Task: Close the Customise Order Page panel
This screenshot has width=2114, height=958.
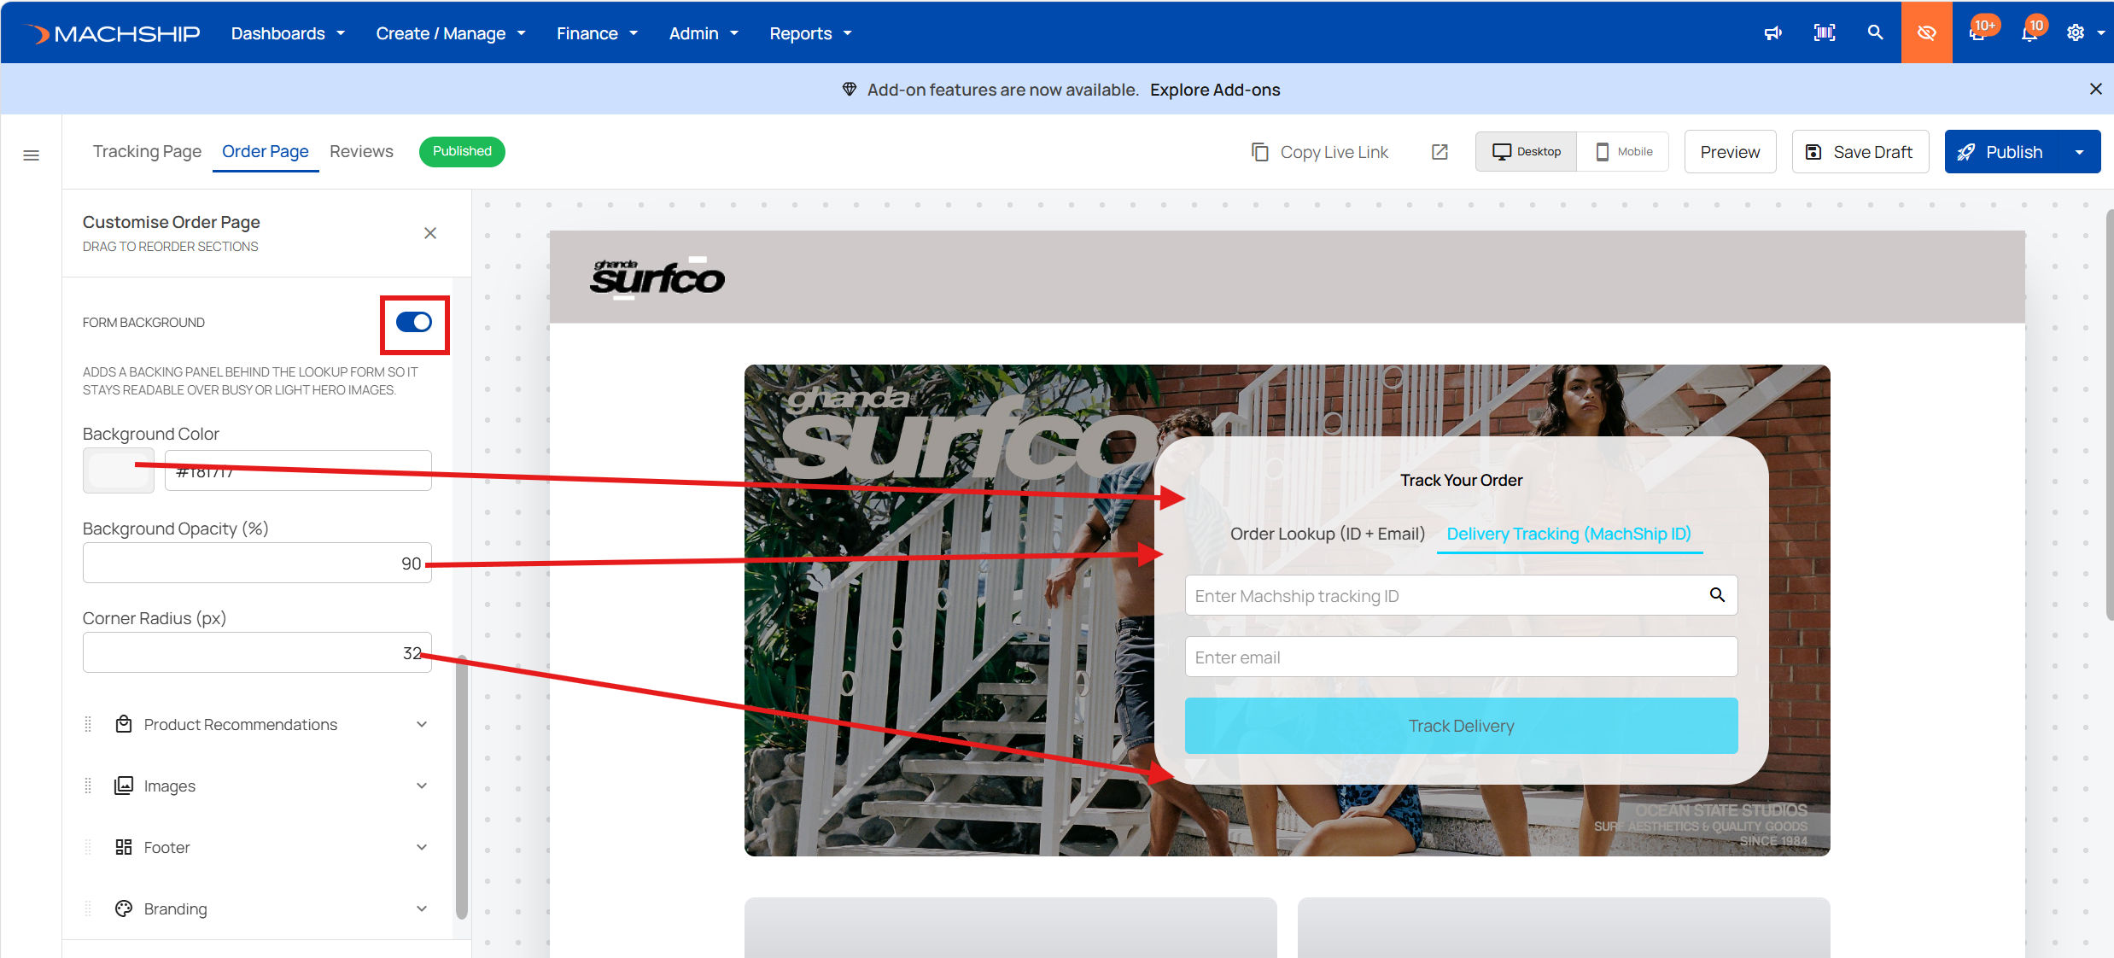Action: [430, 233]
